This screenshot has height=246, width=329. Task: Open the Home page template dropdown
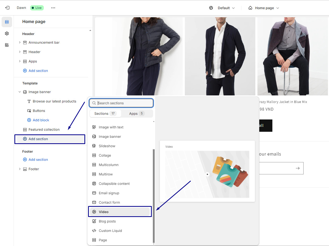point(264,8)
